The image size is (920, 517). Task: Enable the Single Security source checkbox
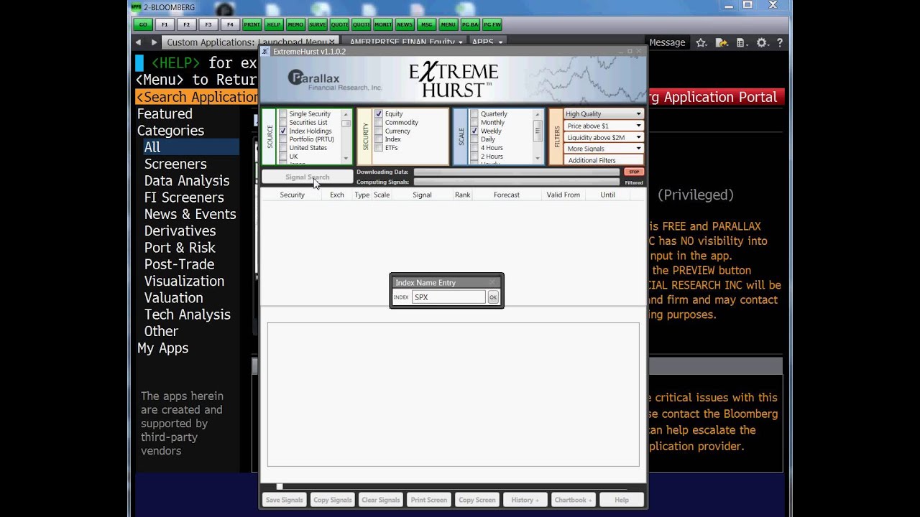pos(283,113)
